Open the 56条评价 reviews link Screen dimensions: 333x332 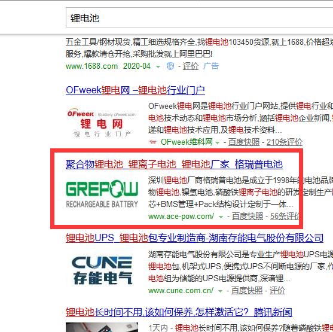click(285, 217)
